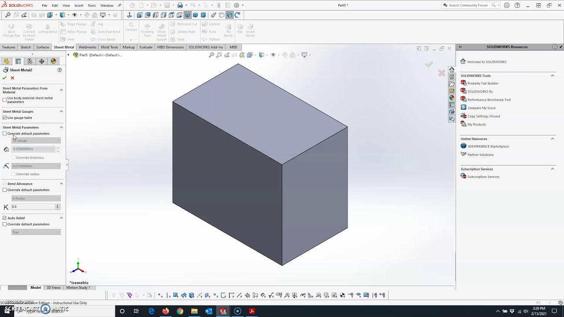Click the Print icon in top toolbar
The image size is (564, 317).
point(180,5)
